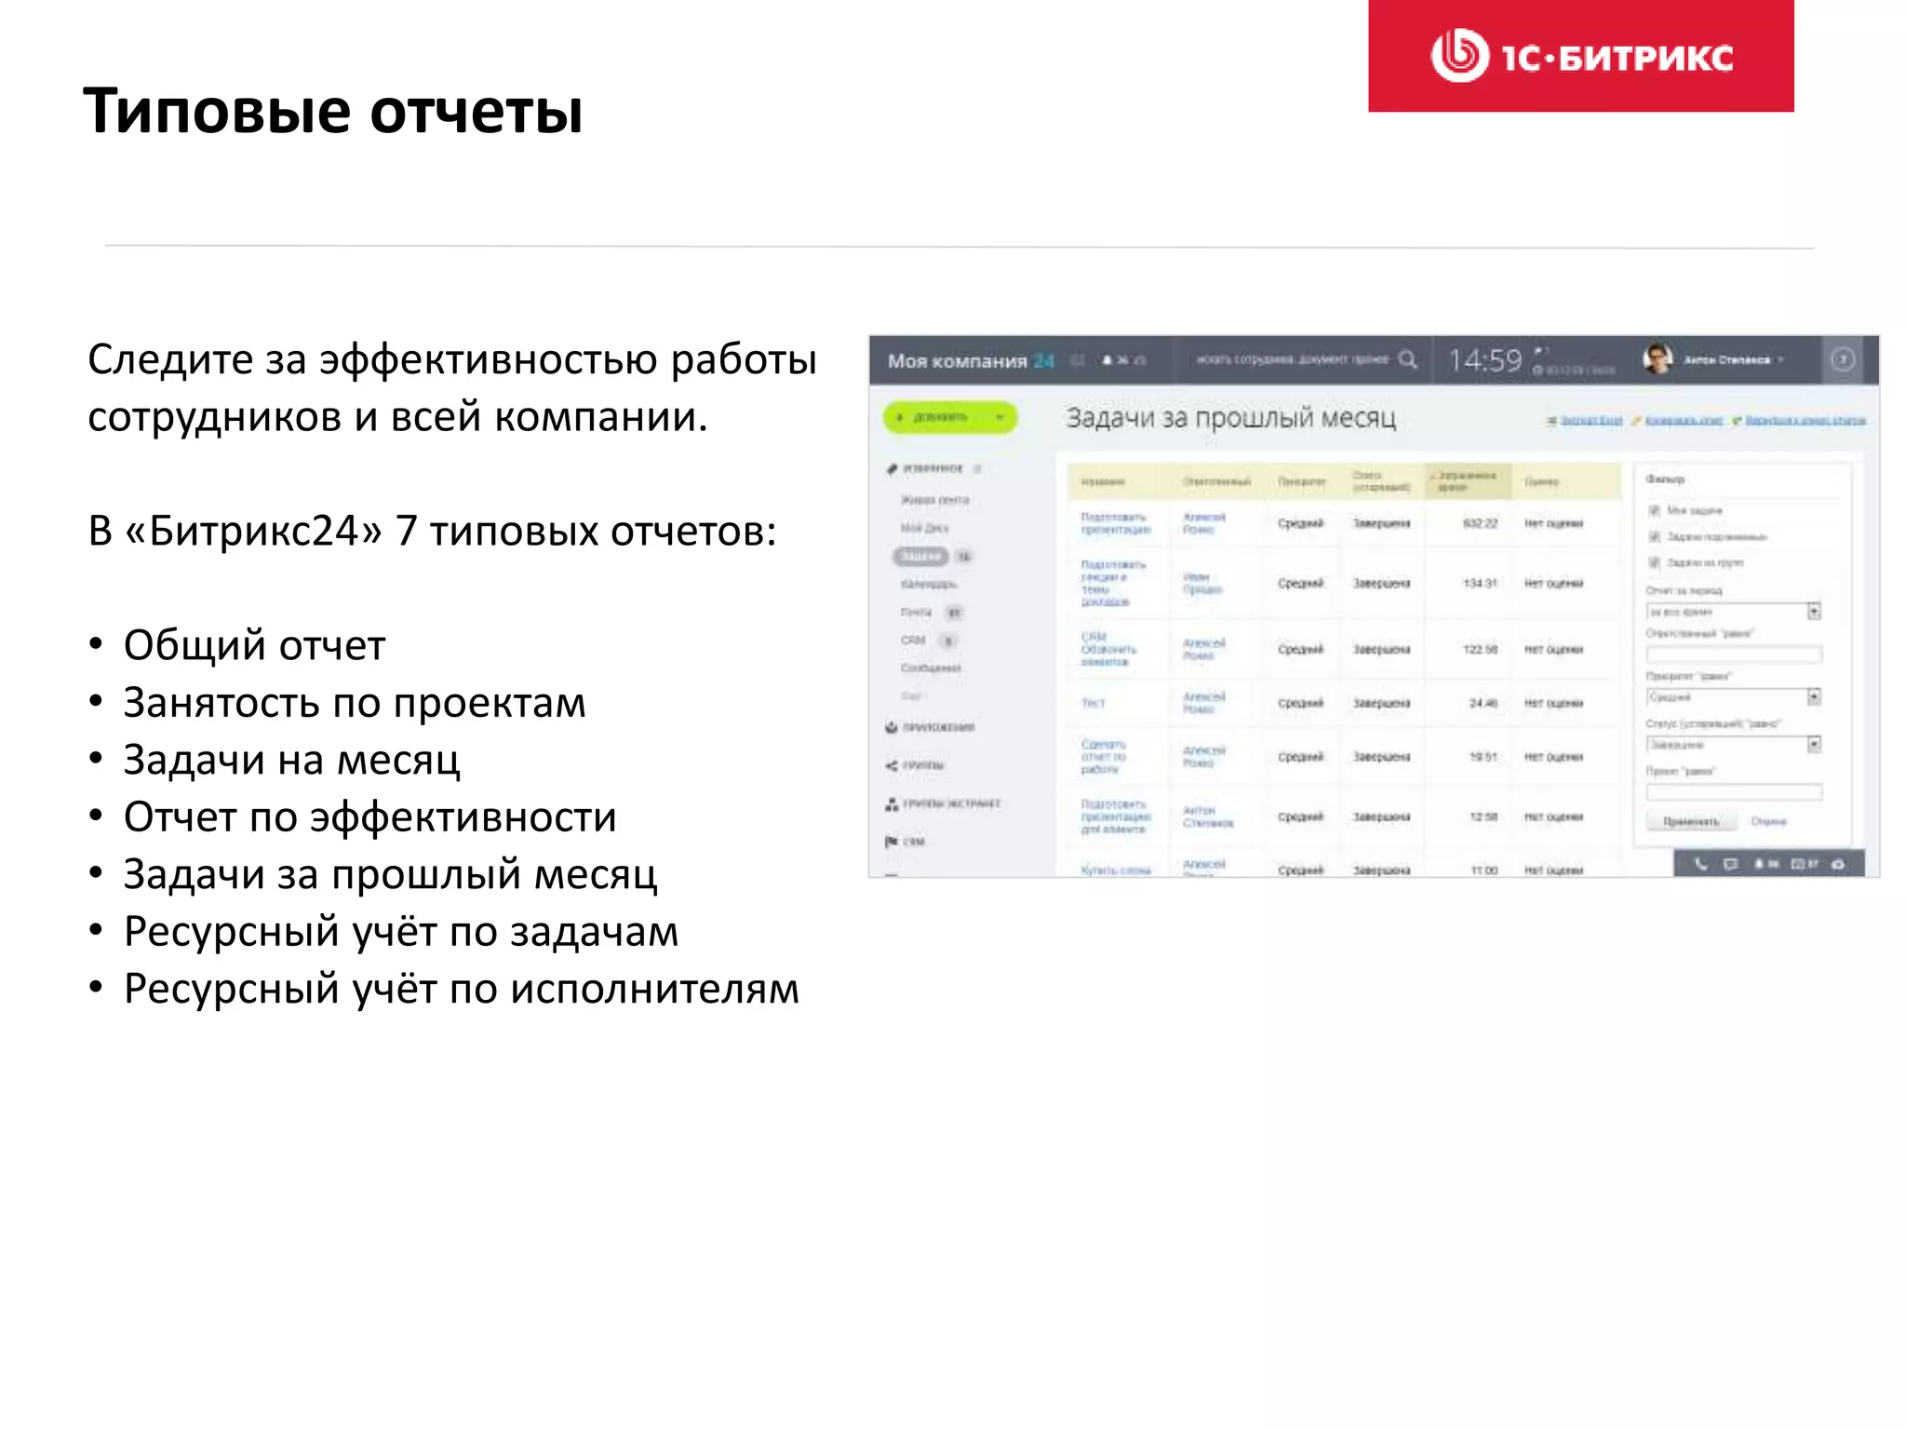Open Живая лента in sidebar
The width and height of the screenshot is (1906, 1430).
[934, 500]
